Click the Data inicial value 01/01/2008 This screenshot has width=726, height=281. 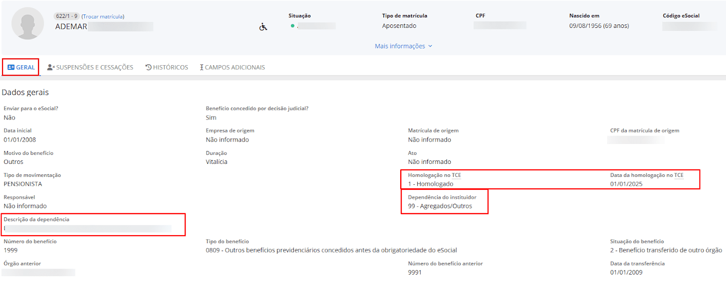click(19, 140)
